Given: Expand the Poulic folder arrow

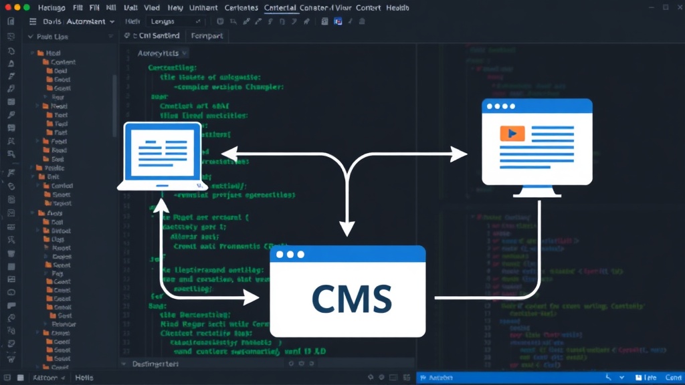Looking at the screenshot, I should click(x=32, y=168).
